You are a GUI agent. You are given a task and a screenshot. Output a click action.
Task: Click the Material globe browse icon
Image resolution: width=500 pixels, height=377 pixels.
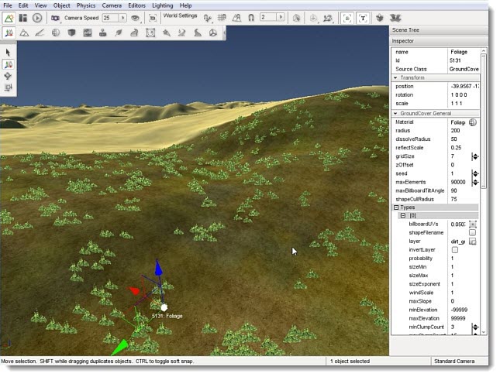tap(472, 122)
